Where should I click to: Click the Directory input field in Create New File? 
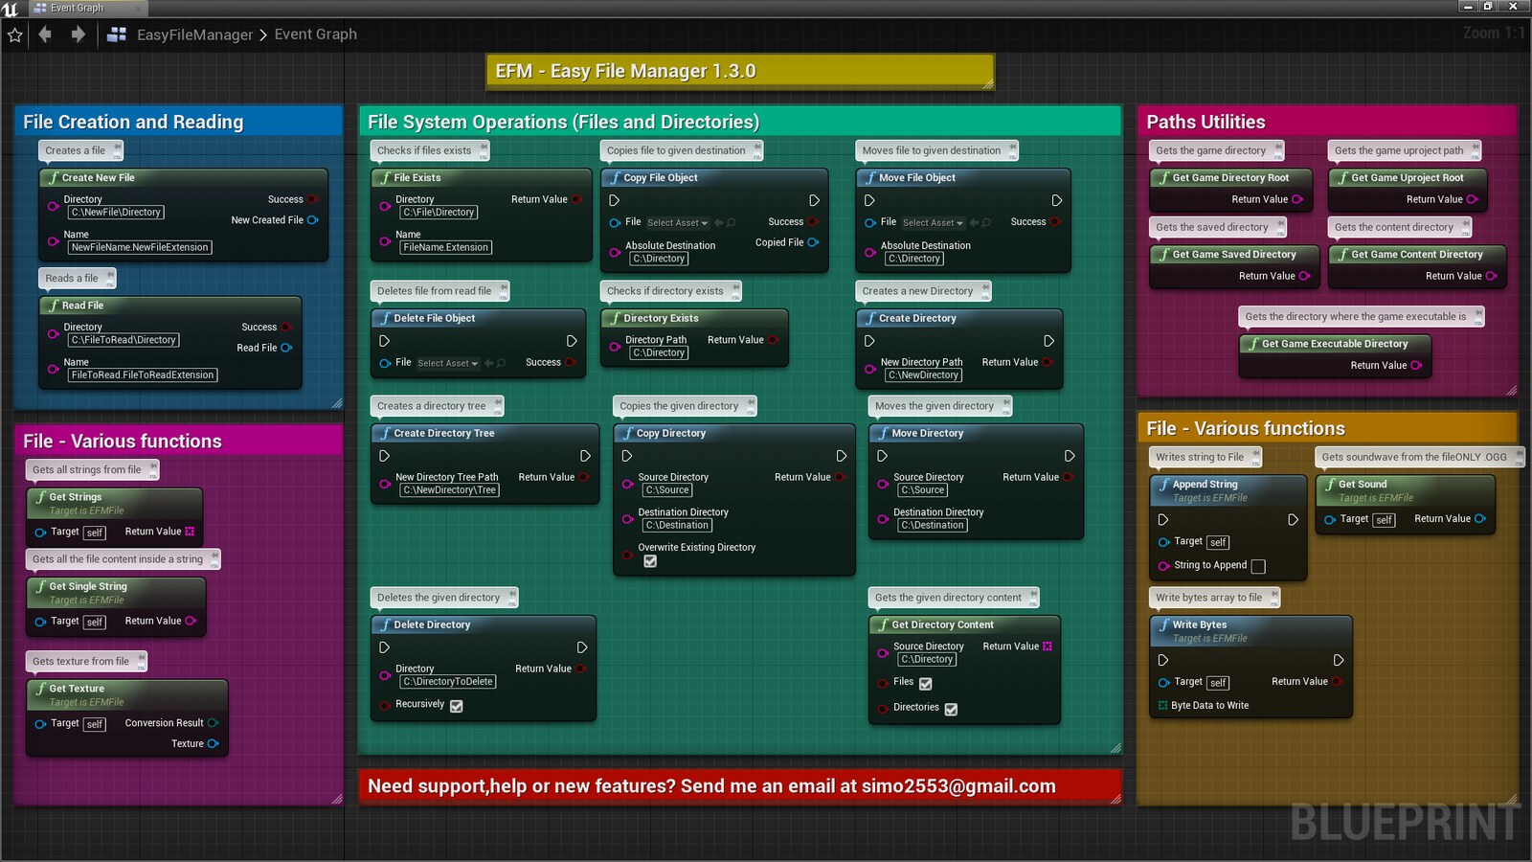pyautogui.click(x=115, y=212)
